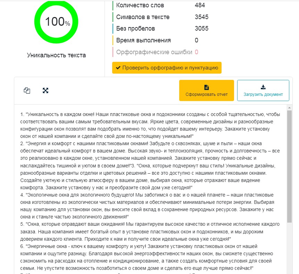Click the download icon above Загрузить документ
Viewport: 299px width, 274px height.
(x=263, y=87)
